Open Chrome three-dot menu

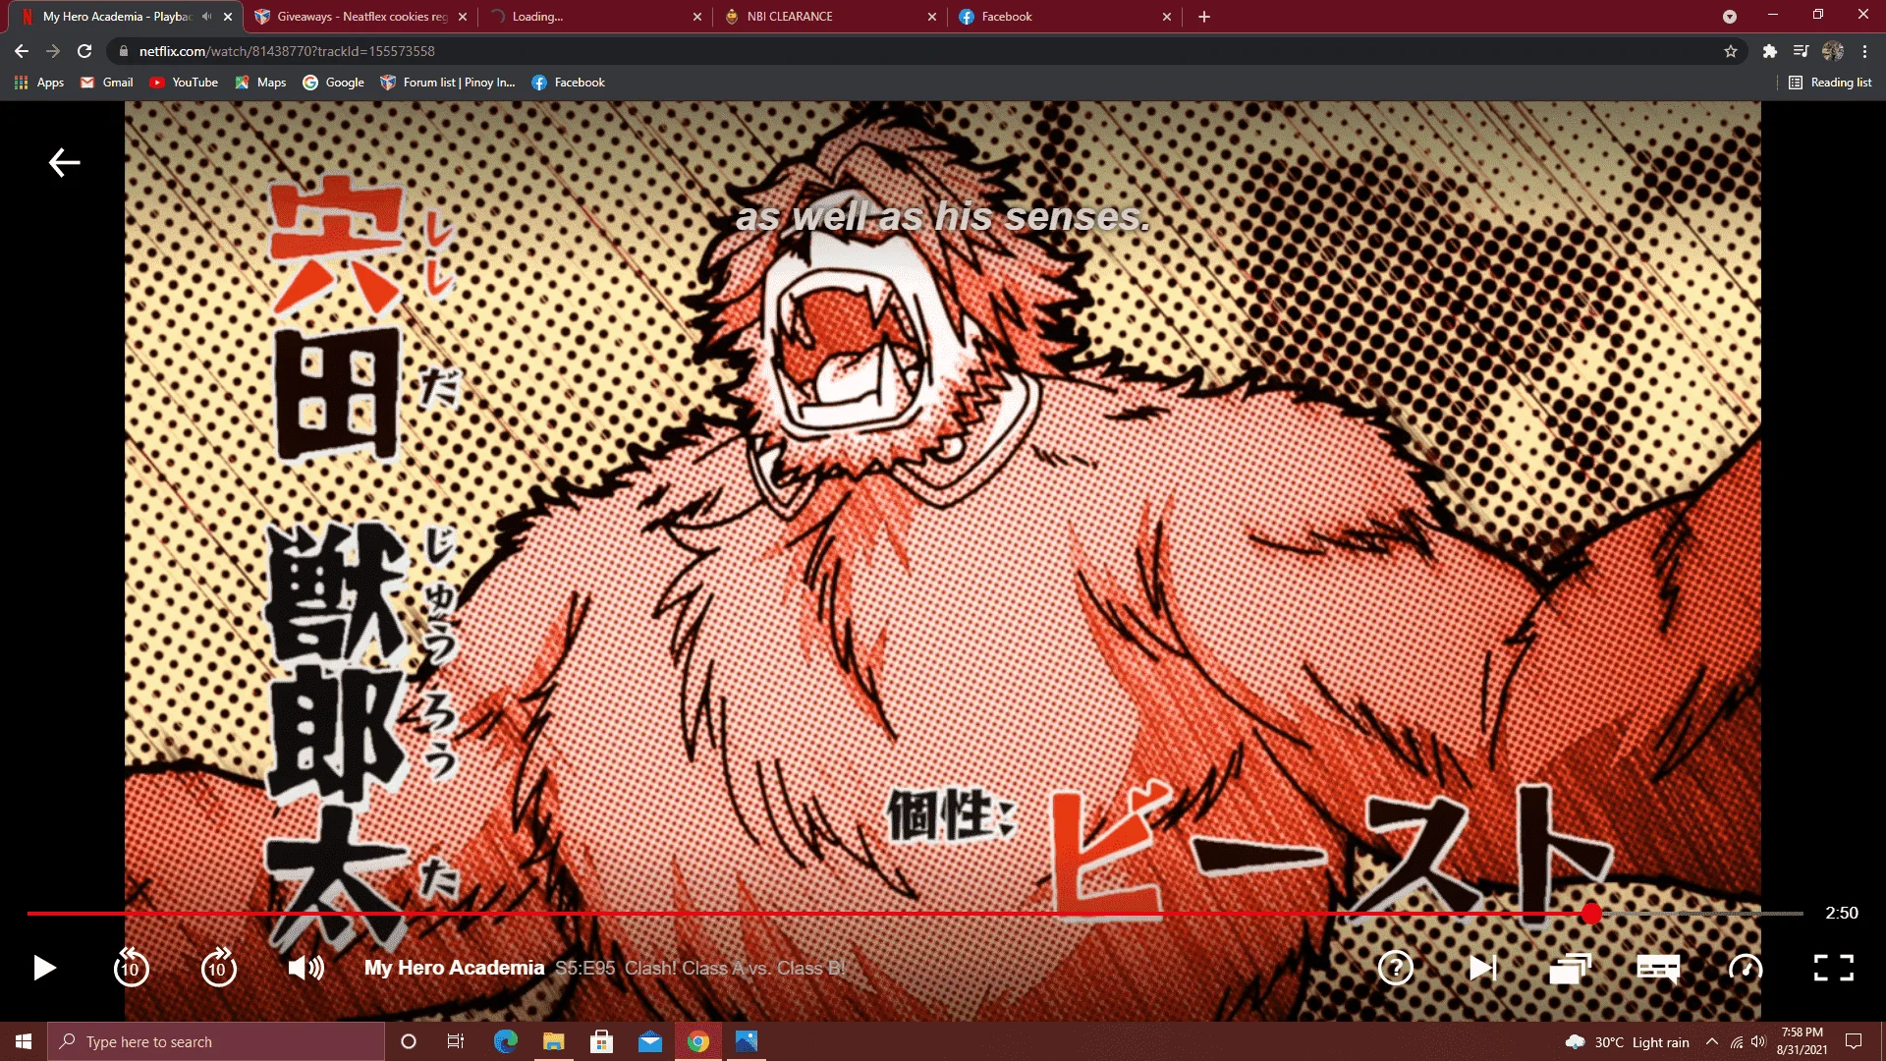pos(1864,51)
